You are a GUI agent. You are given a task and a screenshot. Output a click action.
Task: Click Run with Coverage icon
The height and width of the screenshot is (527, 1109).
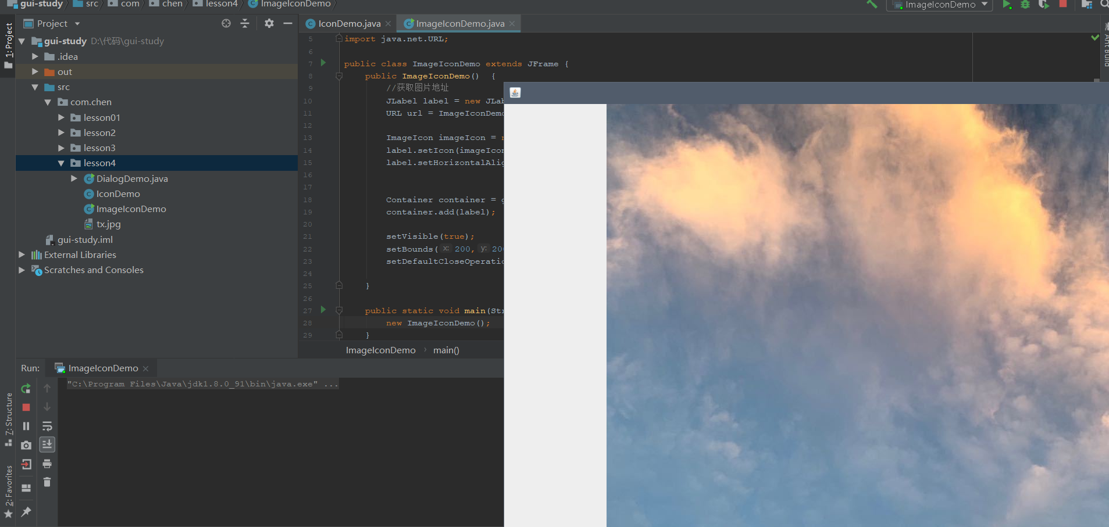[x=1044, y=4]
